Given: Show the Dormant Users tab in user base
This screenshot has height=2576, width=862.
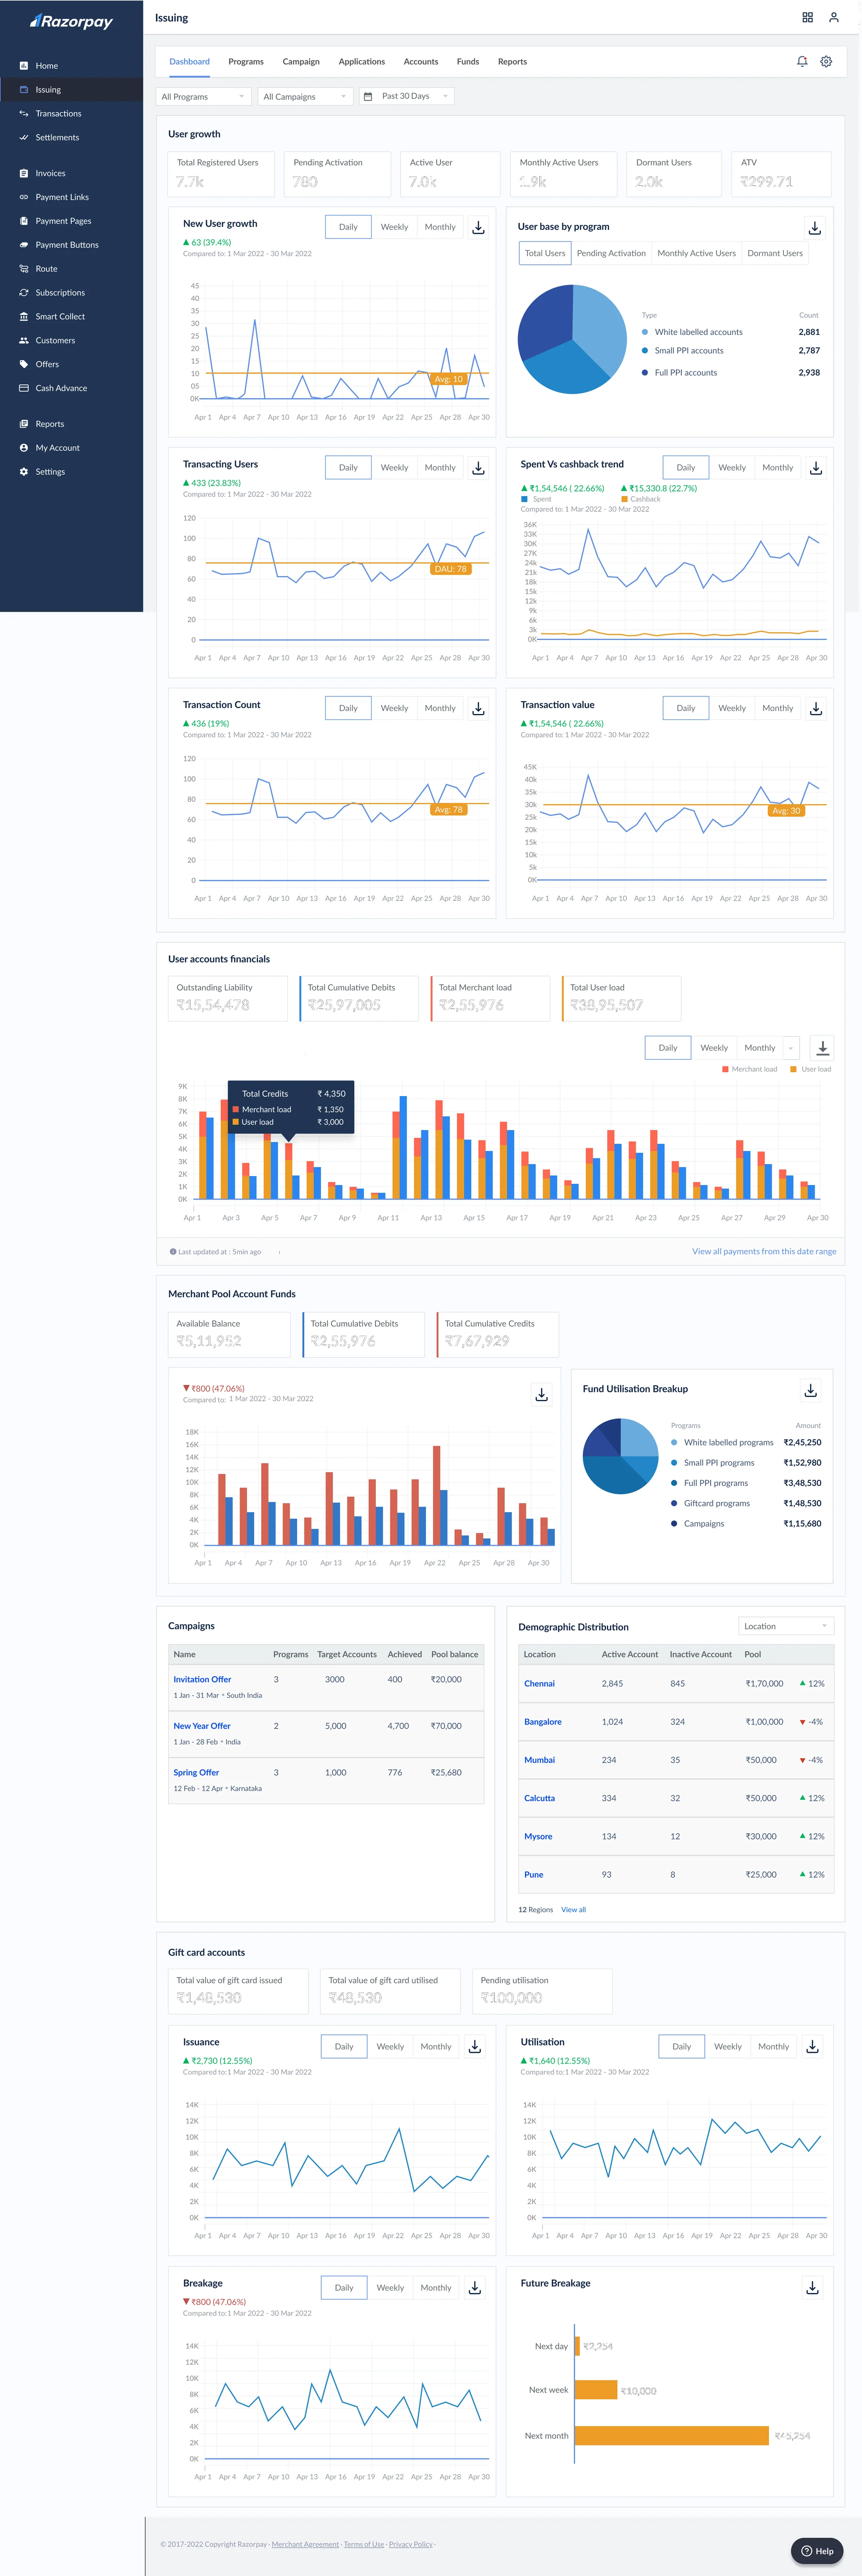Looking at the screenshot, I should click(775, 254).
